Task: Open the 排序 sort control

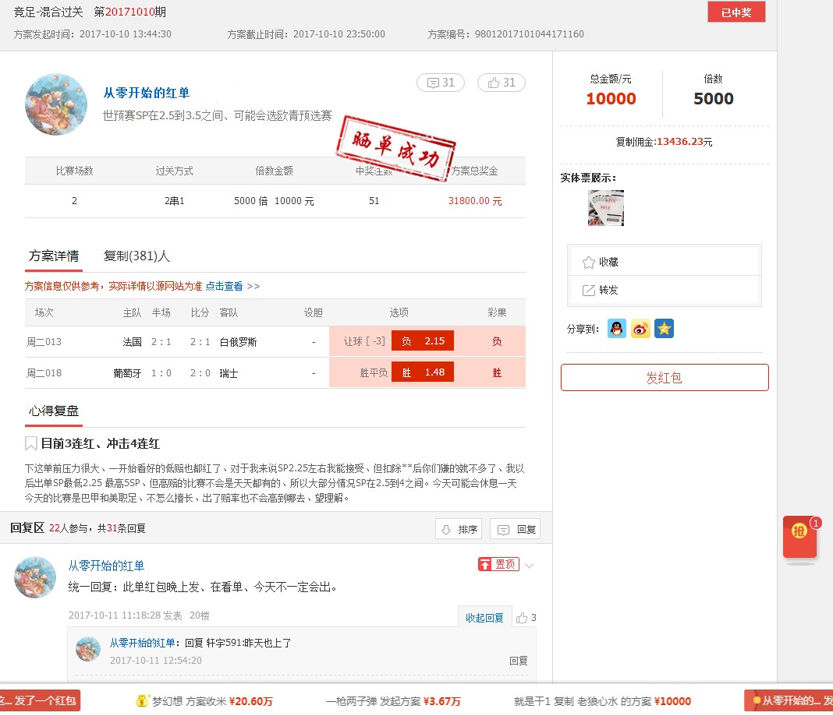Action: point(459,530)
